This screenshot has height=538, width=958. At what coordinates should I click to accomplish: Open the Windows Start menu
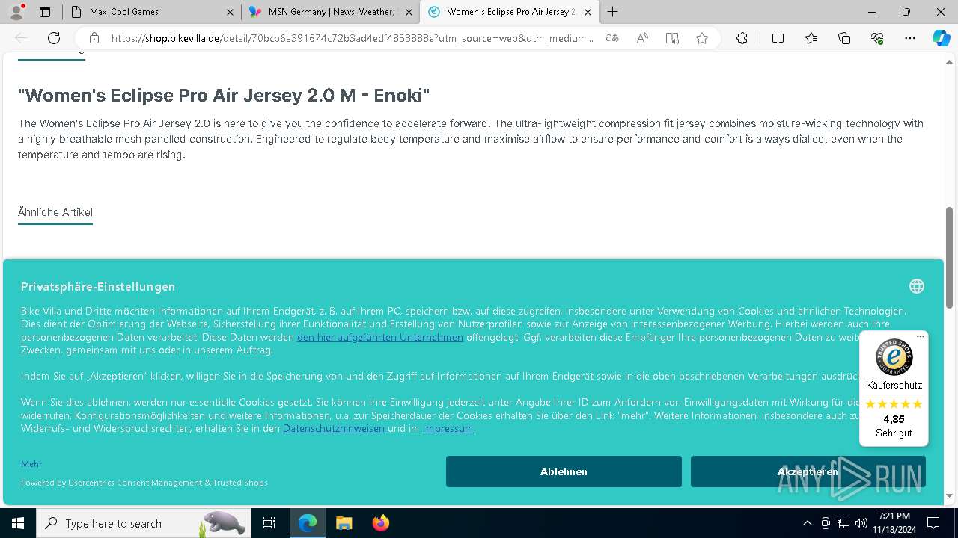pyautogui.click(x=18, y=523)
